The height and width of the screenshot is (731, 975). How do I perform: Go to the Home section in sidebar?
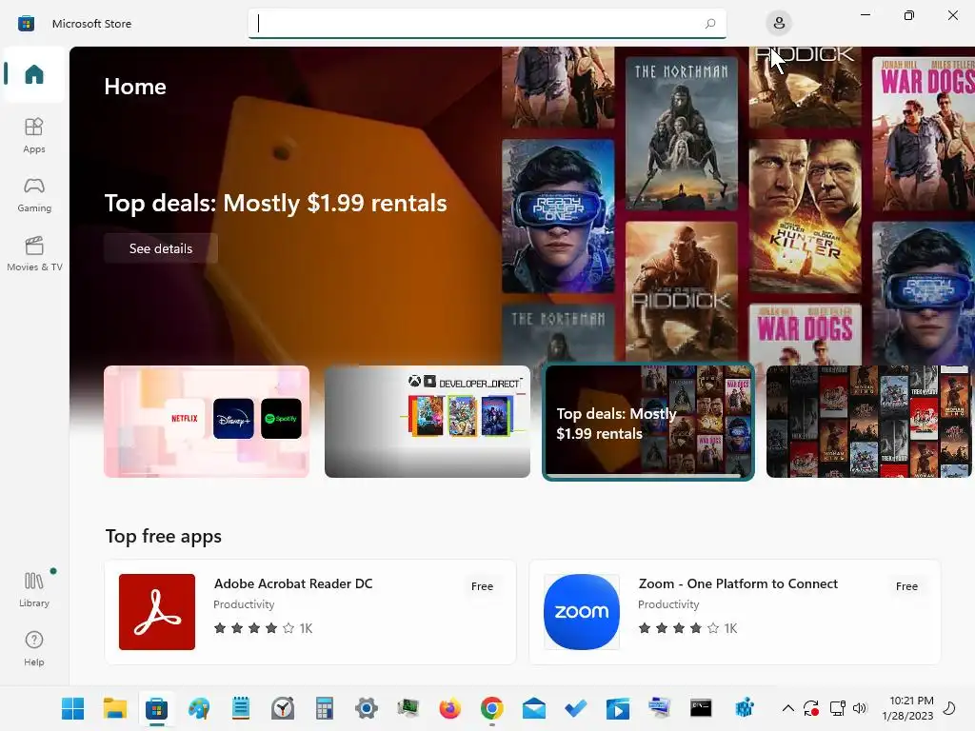(34, 74)
